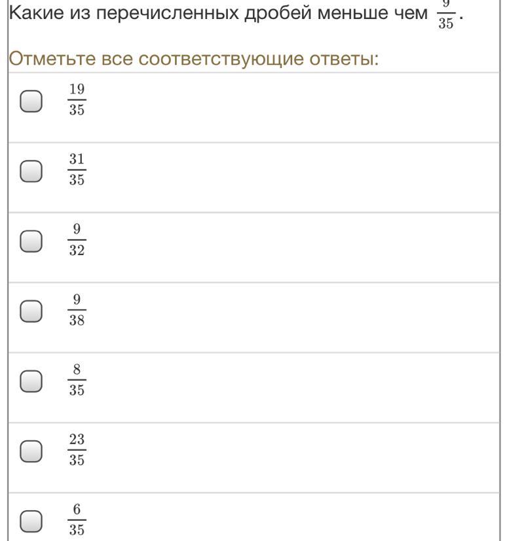Toggle the 23/35 checkbox
Image resolution: width=507 pixels, height=541 pixels.
(x=31, y=451)
